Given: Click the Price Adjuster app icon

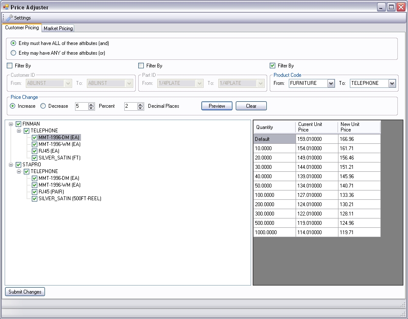Looking at the screenshot, I should [x=6, y=7].
